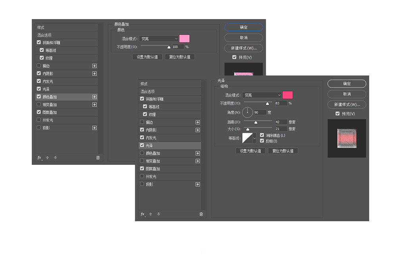Open the blend mode dropdown in Color Overlay
Screen dimensions: 397x257
[159, 39]
